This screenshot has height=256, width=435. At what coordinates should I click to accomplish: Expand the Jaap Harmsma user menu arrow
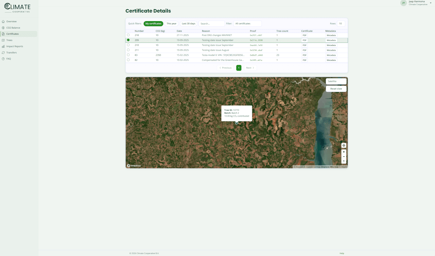431,3
